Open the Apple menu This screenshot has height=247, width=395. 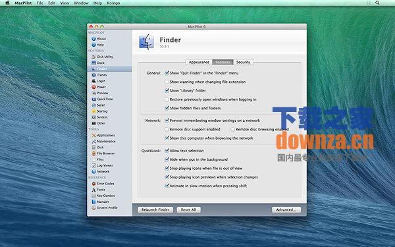[x=7, y=3]
